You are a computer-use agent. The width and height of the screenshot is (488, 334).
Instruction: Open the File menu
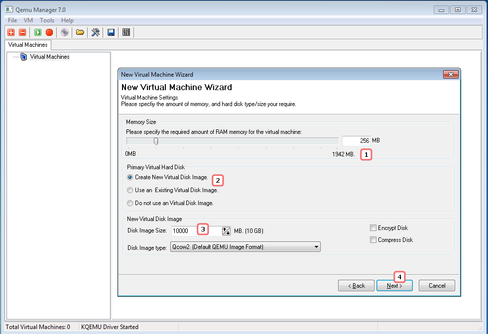click(12, 20)
